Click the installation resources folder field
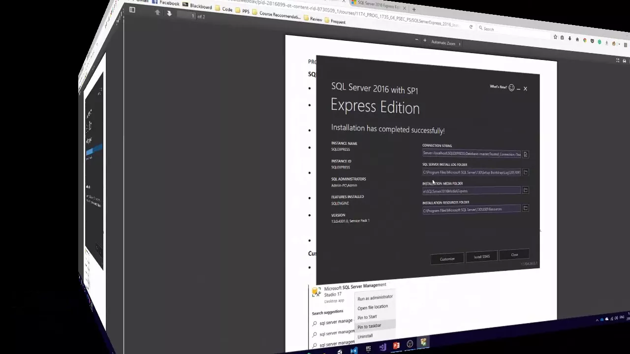The width and height of the screenshot is (630, 354). 471,210
